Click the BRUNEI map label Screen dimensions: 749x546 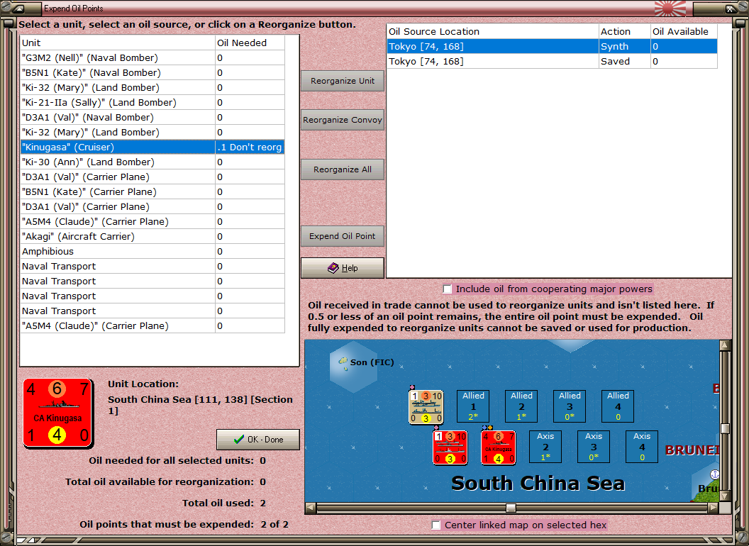[x=692, y=450]
